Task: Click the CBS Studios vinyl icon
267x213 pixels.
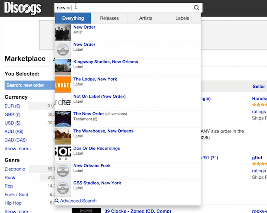Action: [63, 188]
